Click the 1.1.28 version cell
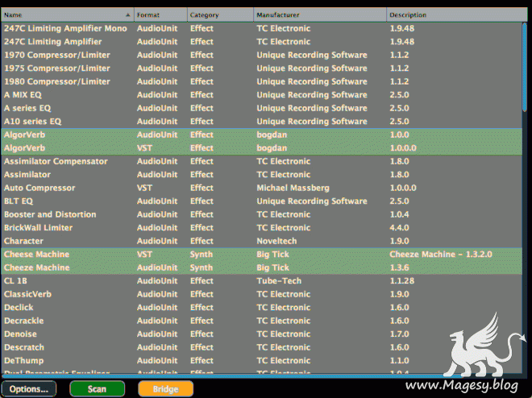Screen dimensions: 532x398 (x=401, y=280)
